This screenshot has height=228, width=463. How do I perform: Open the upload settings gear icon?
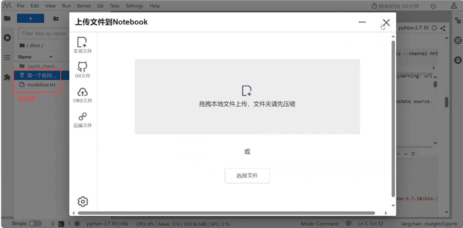pos(83,201)
